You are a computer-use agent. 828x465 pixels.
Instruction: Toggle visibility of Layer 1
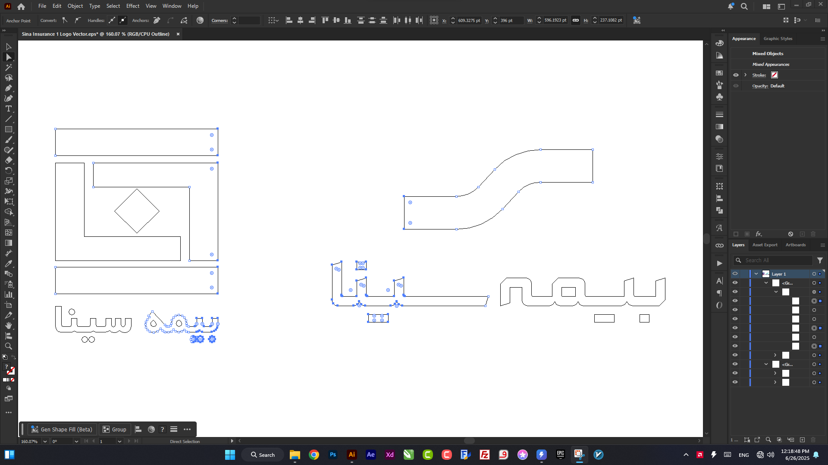point(735,274)
